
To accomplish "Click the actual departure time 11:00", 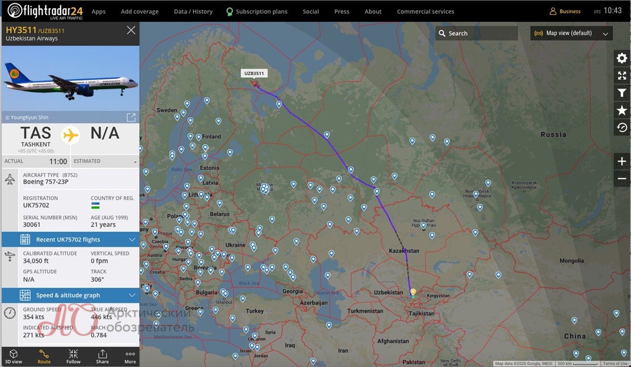I will pyautogui.click(x=58, y=161).
